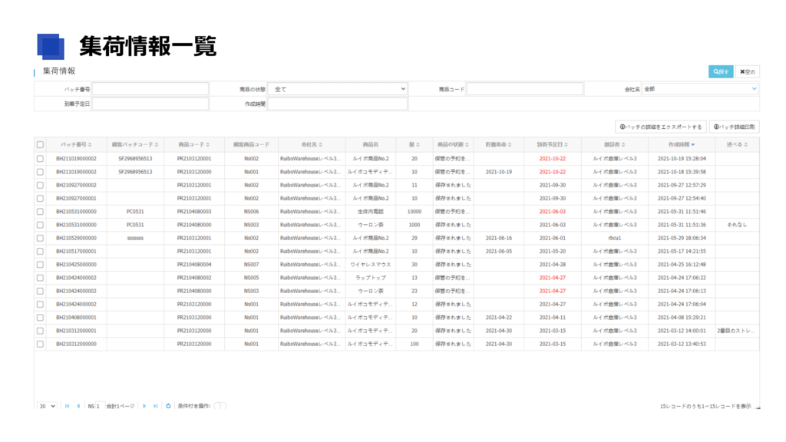Click the quantity value 10000
The image size is (786, 442).
point(414,212)
